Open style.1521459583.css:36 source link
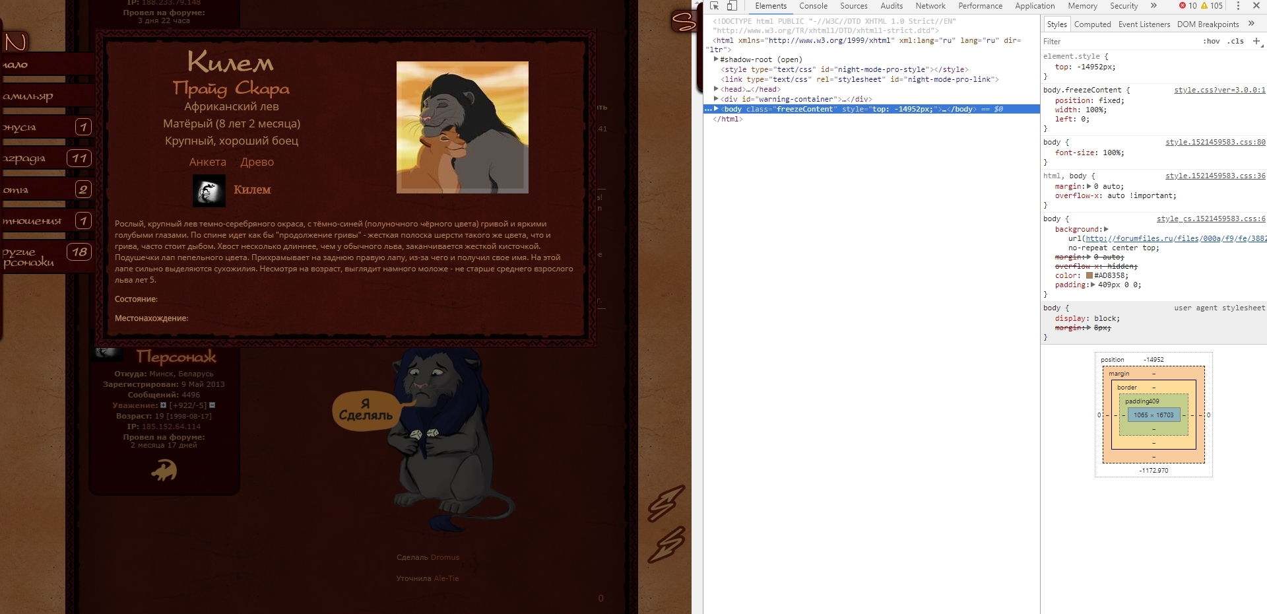Viewport: 1267px width, 614px height. (x=1216, y=176)
